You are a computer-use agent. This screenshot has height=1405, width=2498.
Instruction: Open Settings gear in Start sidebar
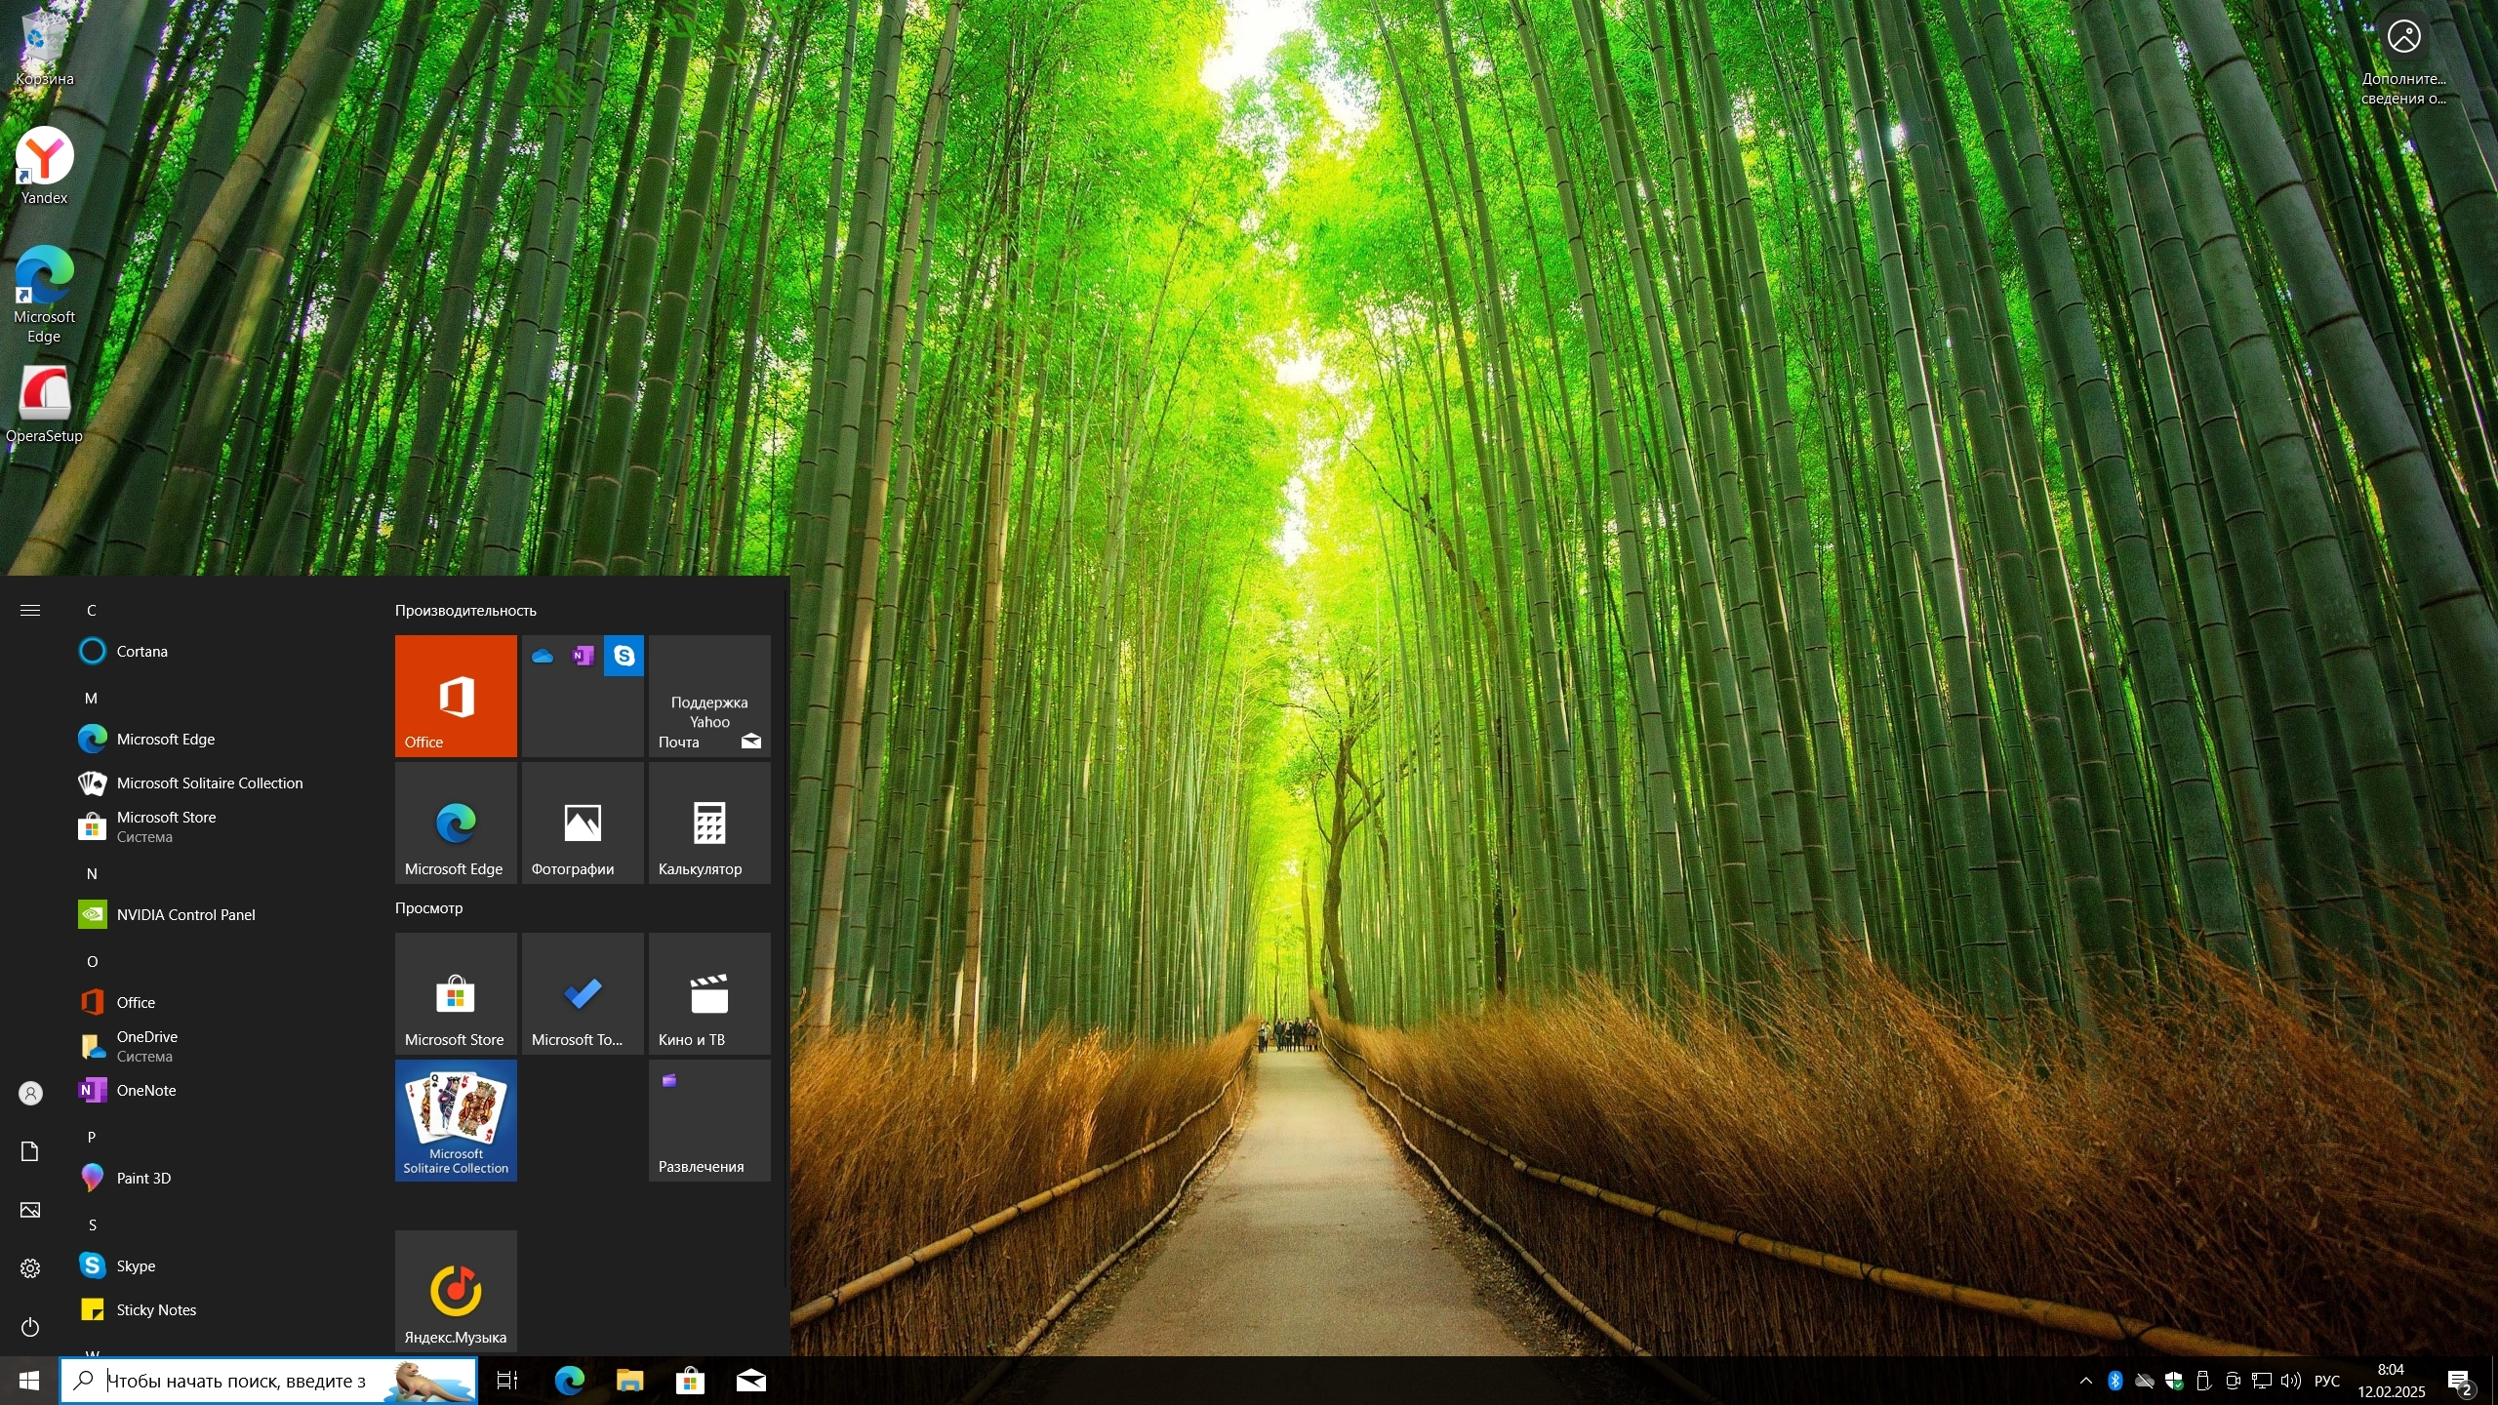30,1267
